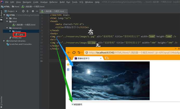Open Project panel settings gear

point(33,11)
